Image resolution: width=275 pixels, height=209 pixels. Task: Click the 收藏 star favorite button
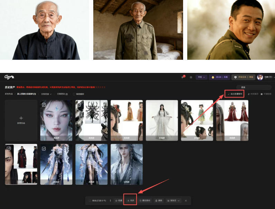pos(118,200)
